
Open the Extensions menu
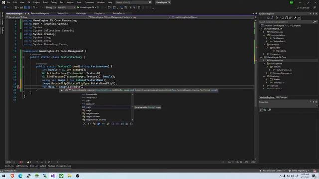pyautogui.click(x=89, y=2)
